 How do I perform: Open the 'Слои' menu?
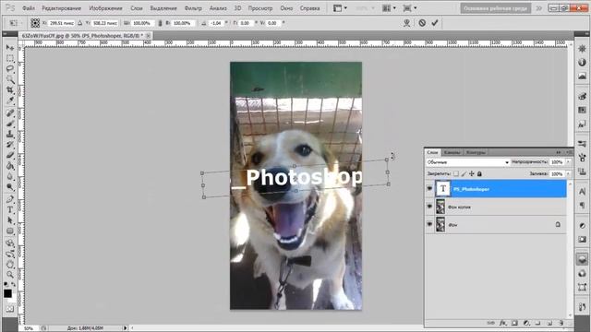tap(137, 8)
